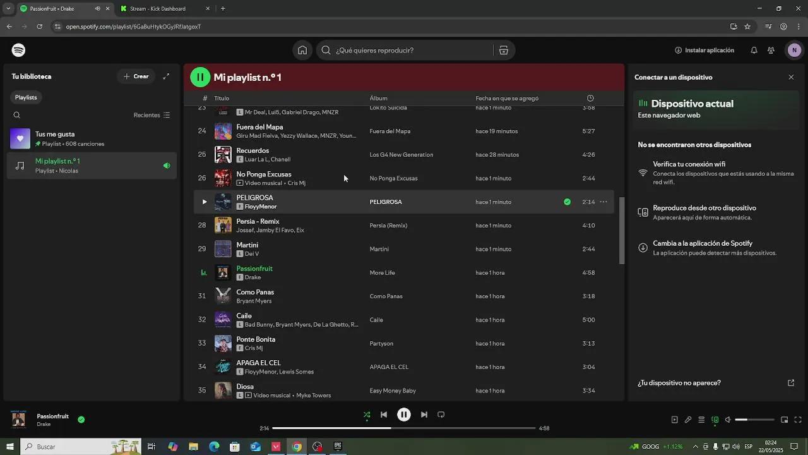Viewport: 808px width, 455px height.
Task: Select the Playlists filter chip
Action: pos(26,98)
